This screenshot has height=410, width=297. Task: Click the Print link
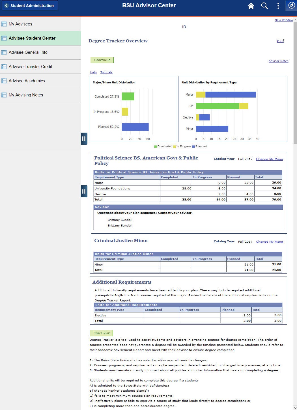tap(280, 41)
